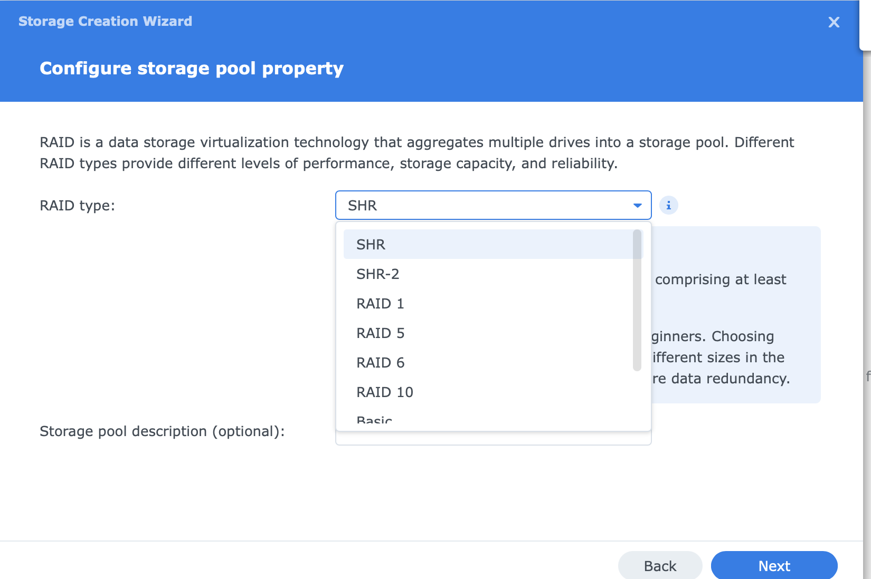The image size is (871, 579).
Task: Click the 'Storage Creation Wizard' title text
Action: click(x=105, y=22)
